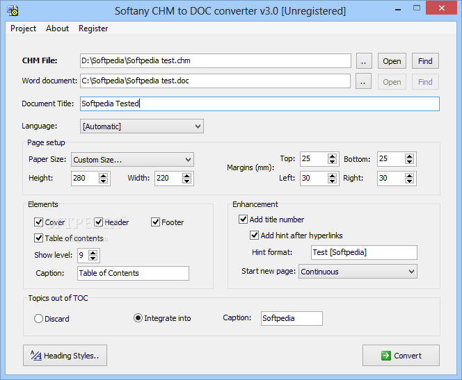Maximize the converter window

[417, 8]
